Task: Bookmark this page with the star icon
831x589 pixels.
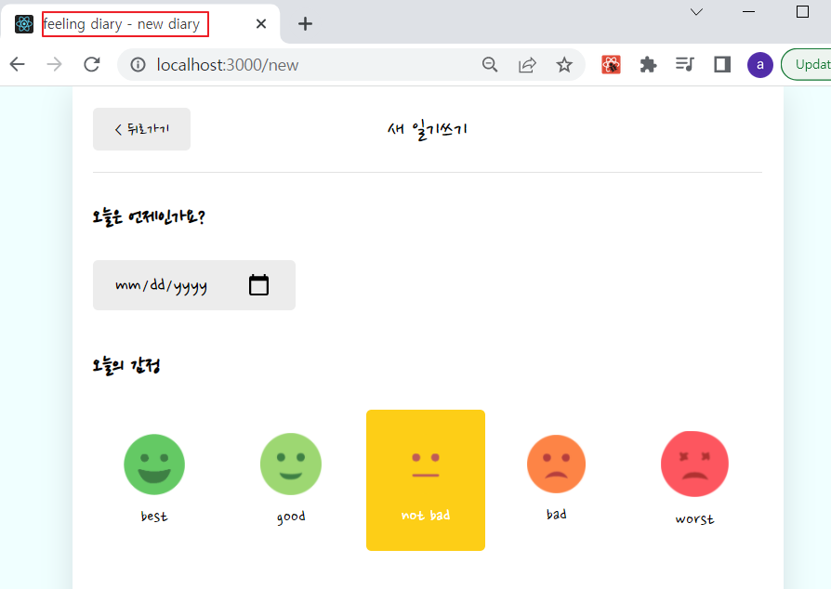Action: click(x=564, y=65)
